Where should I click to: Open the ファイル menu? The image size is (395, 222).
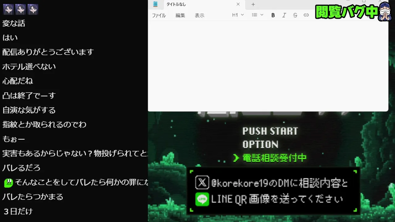(x=159, y=15)
